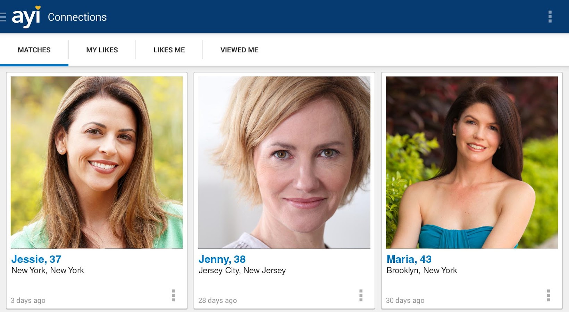
Task: Select the Matches tab
Action: 34,50
